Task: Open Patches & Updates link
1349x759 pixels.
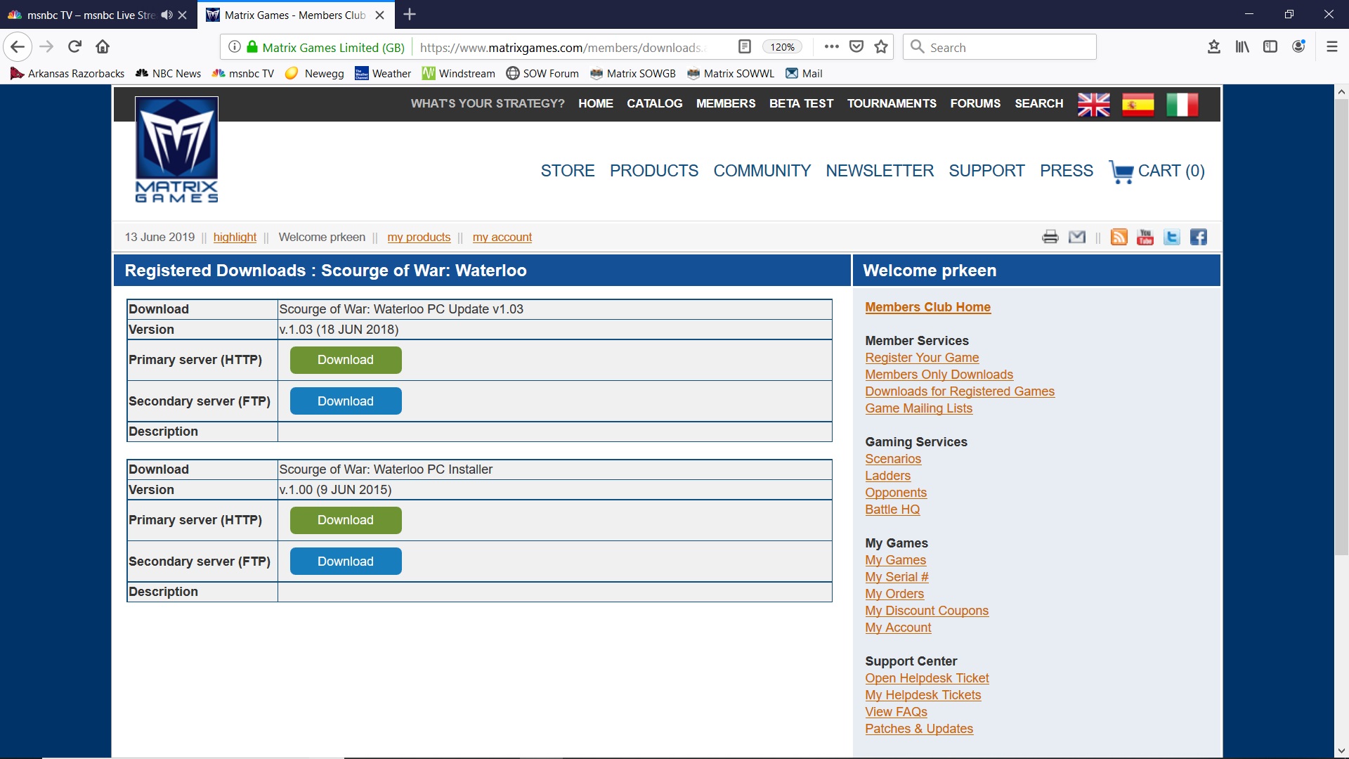Action: coord(919,729)
